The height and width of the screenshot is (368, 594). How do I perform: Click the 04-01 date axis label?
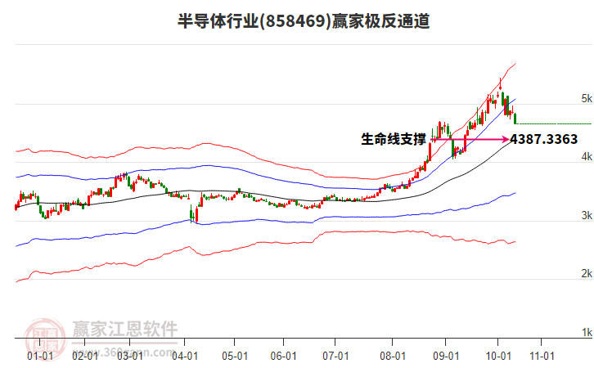(185, 356)
